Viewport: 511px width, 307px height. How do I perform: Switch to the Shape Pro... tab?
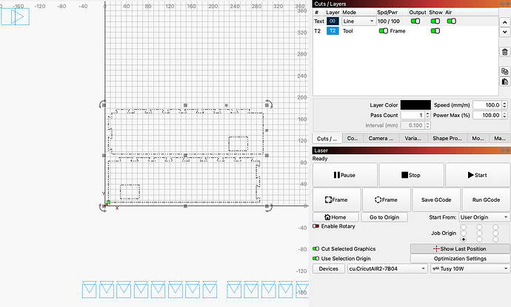click(447, 139)
